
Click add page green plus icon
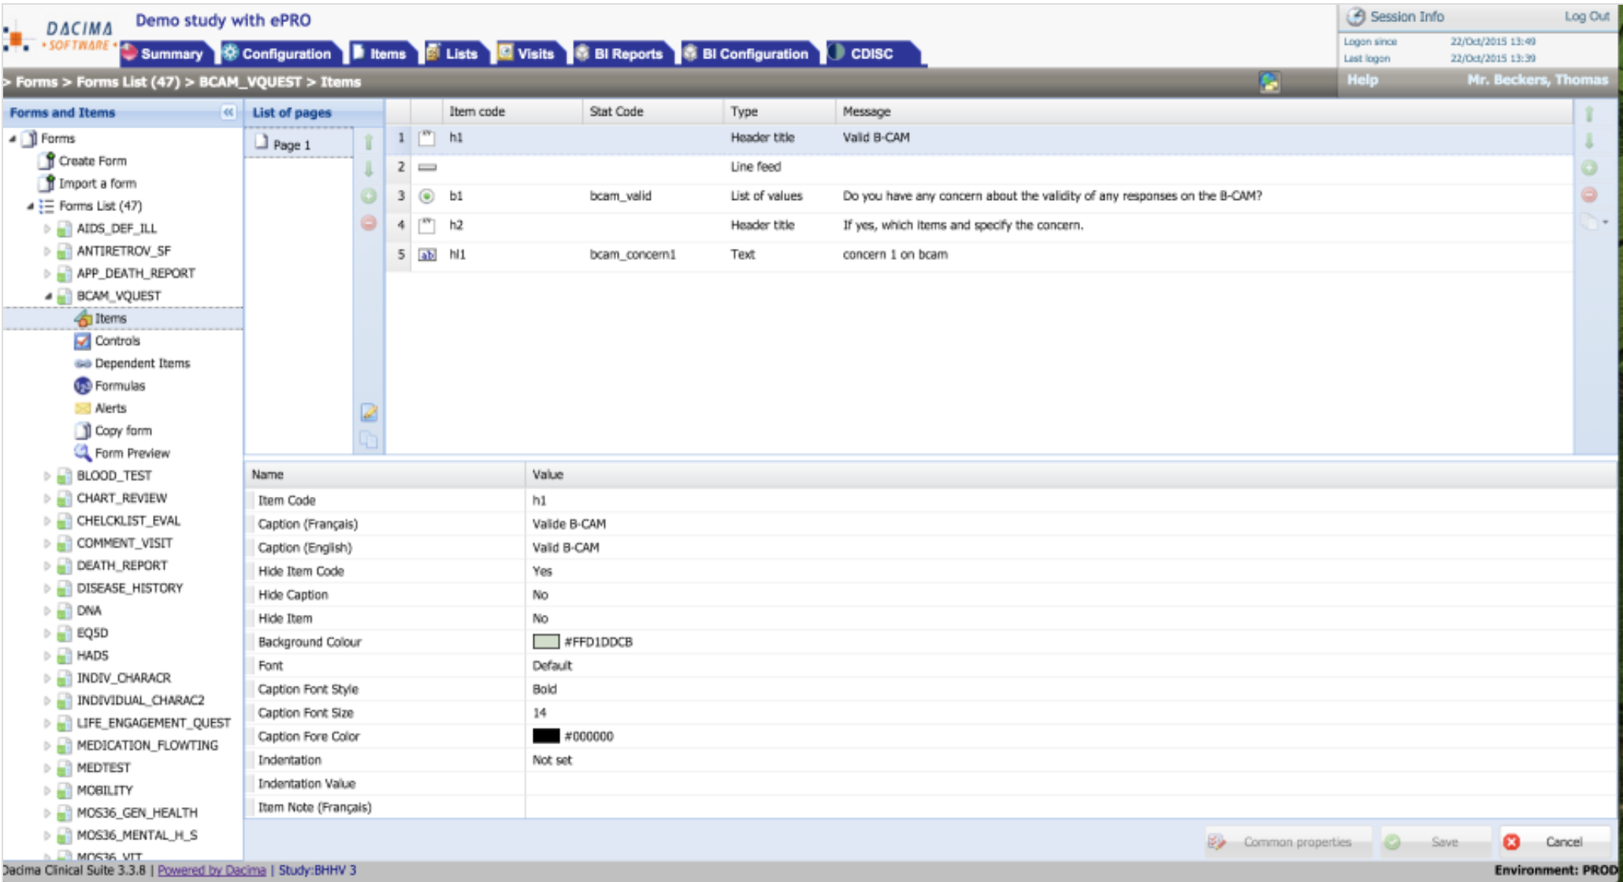click(x=369, y=196)
